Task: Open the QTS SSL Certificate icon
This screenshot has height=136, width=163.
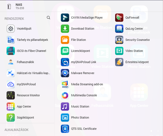Action: tap(65, 129)
